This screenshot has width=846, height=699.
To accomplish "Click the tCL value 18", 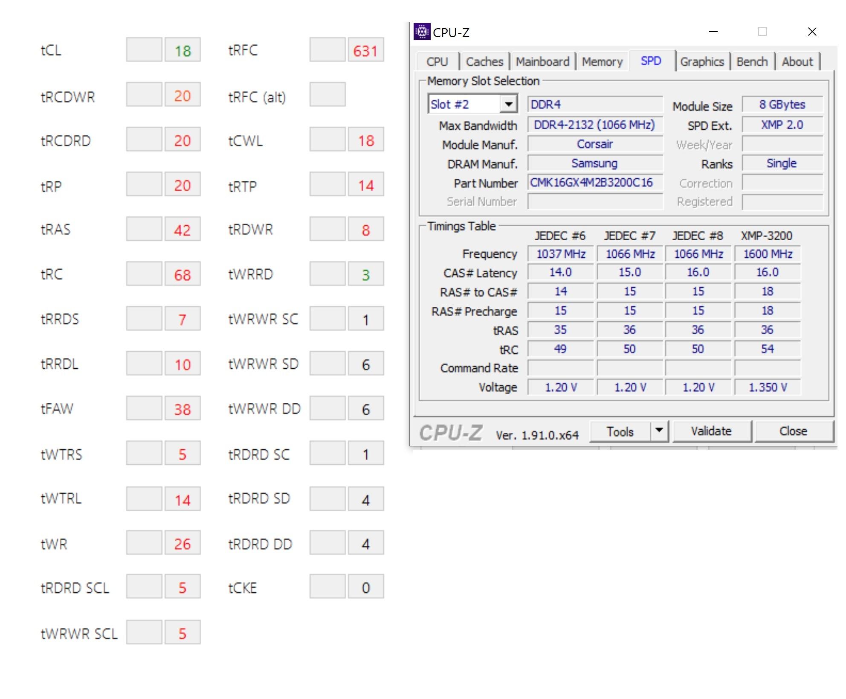I will 183,50.
